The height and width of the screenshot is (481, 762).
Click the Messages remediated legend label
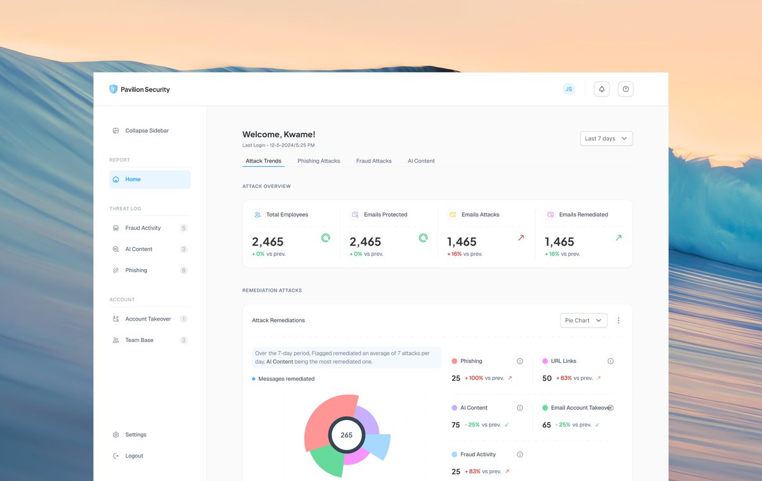[286, 379]
